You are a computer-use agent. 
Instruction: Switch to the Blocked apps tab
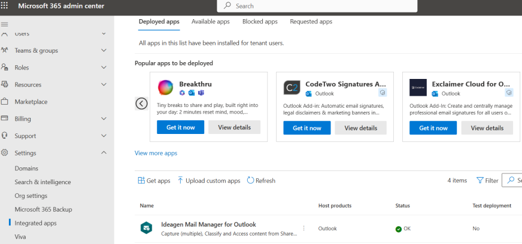coord(260,22)
